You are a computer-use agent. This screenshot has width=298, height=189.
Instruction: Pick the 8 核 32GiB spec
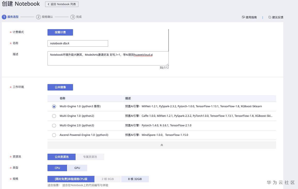135,179
